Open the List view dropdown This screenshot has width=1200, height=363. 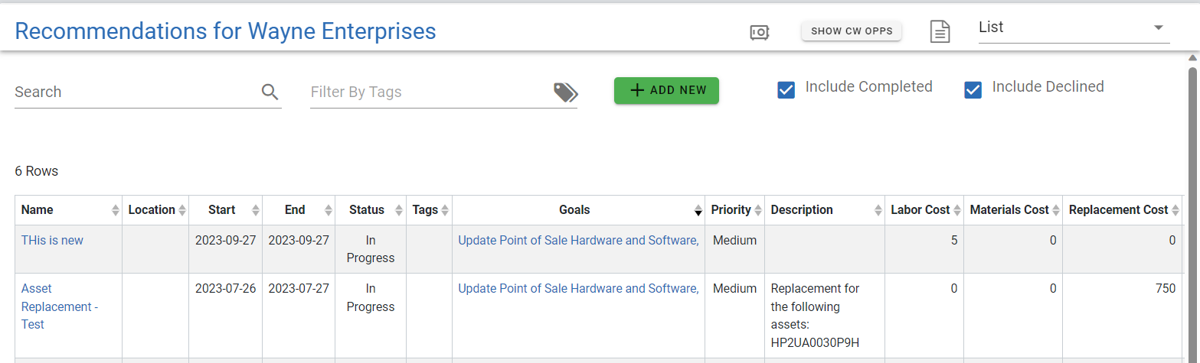(1074, 28)
